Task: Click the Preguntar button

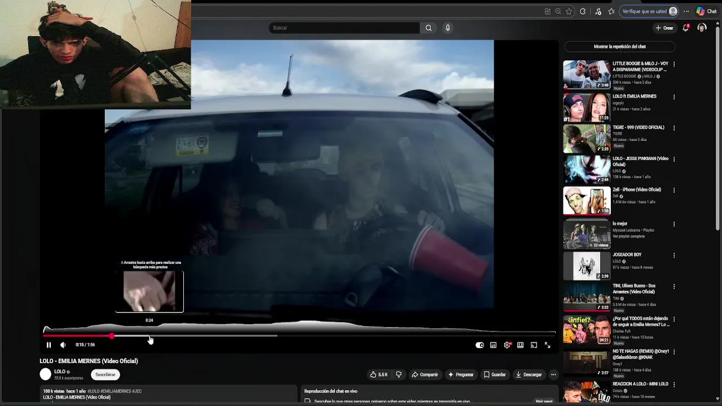Action: (x=461, y=374)
